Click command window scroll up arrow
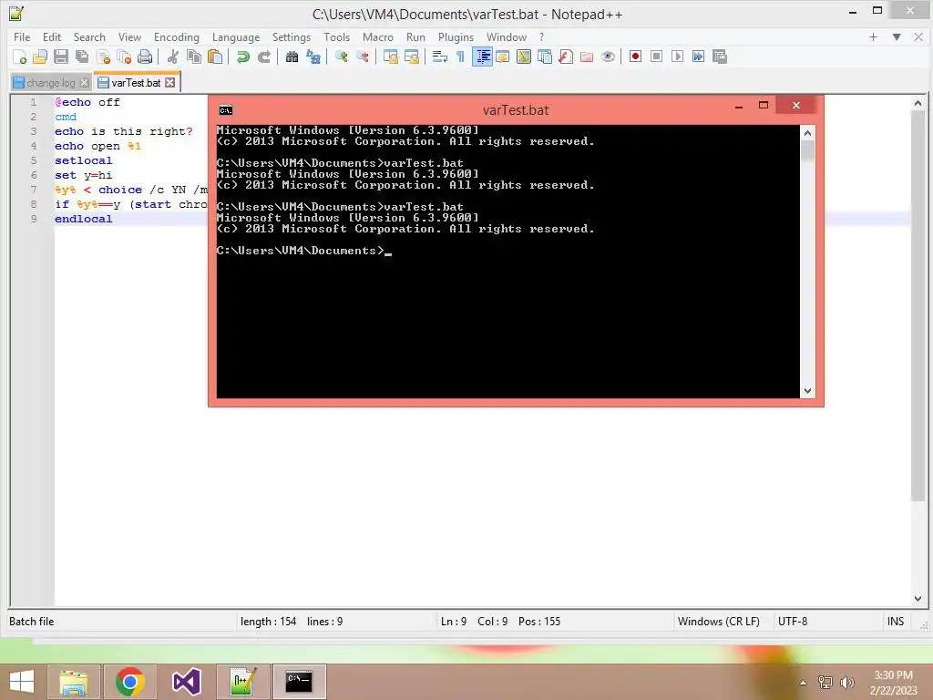This screenshot has width=933, height=700. point(807,133)
